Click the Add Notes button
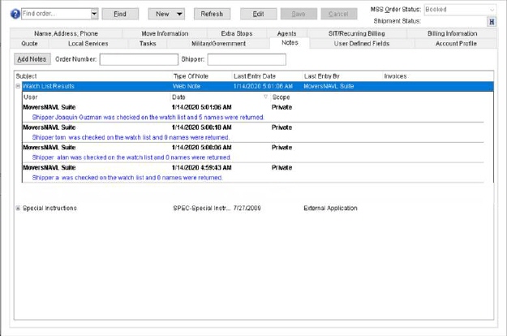The height and width of the screenshot is (336, 507). tap(32, 59)
